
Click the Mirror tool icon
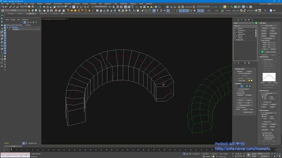point(110,7)
